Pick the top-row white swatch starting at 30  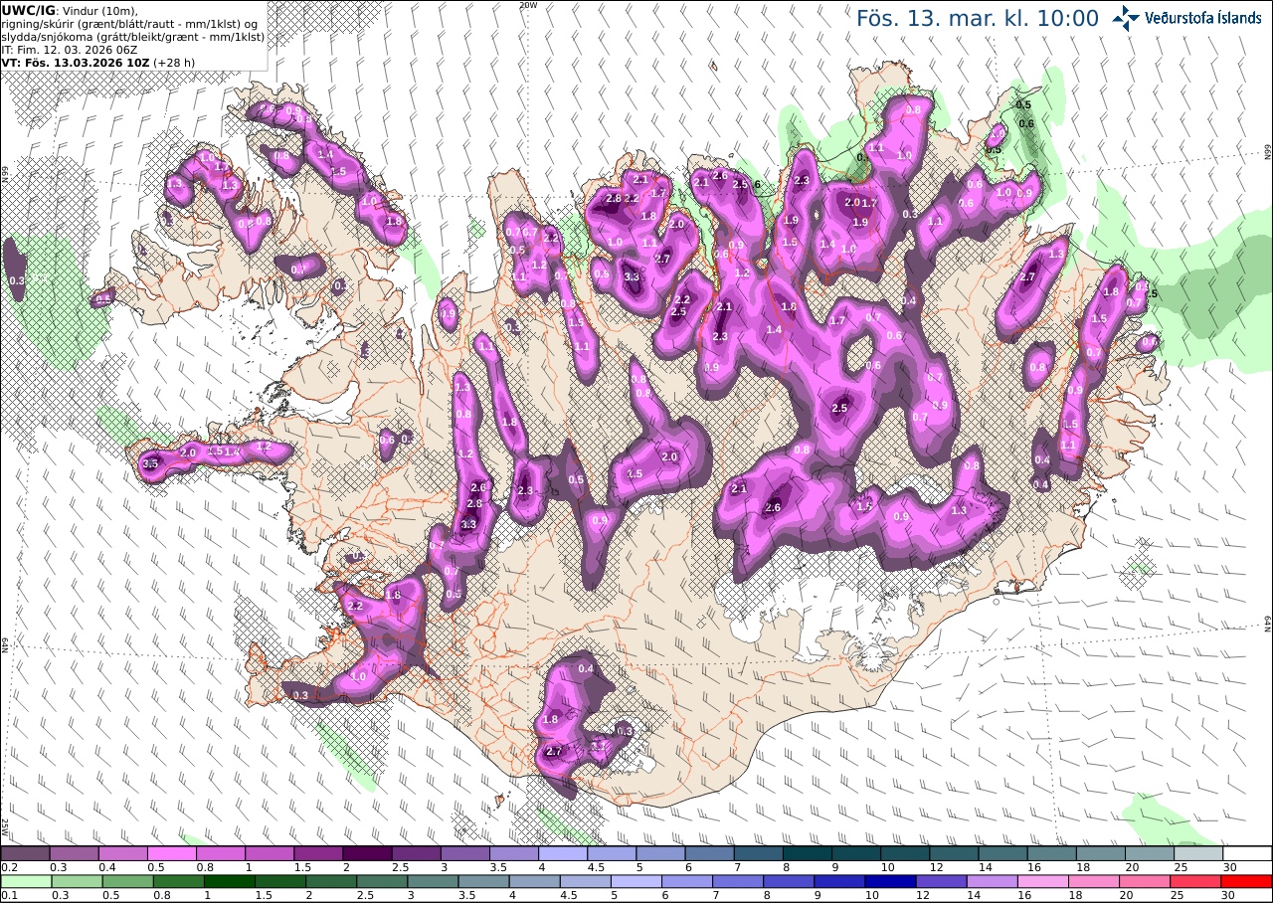(1248, 853)
